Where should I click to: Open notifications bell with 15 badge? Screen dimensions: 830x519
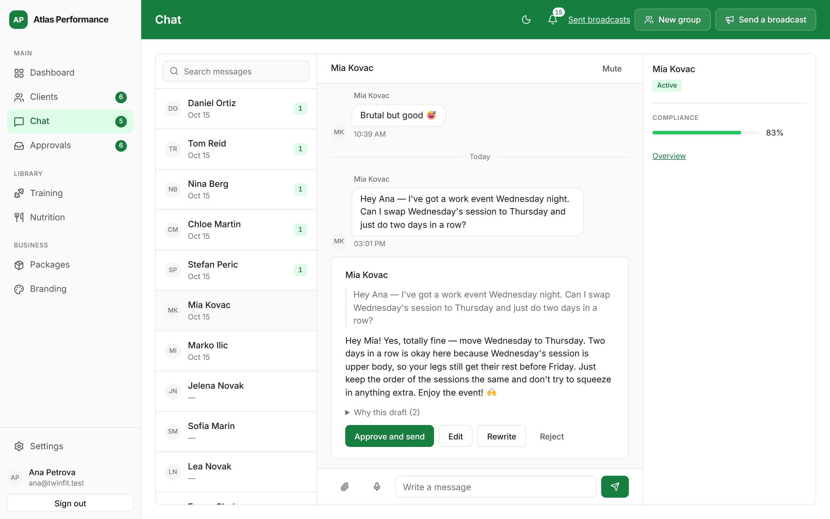[x=553, y=20]
